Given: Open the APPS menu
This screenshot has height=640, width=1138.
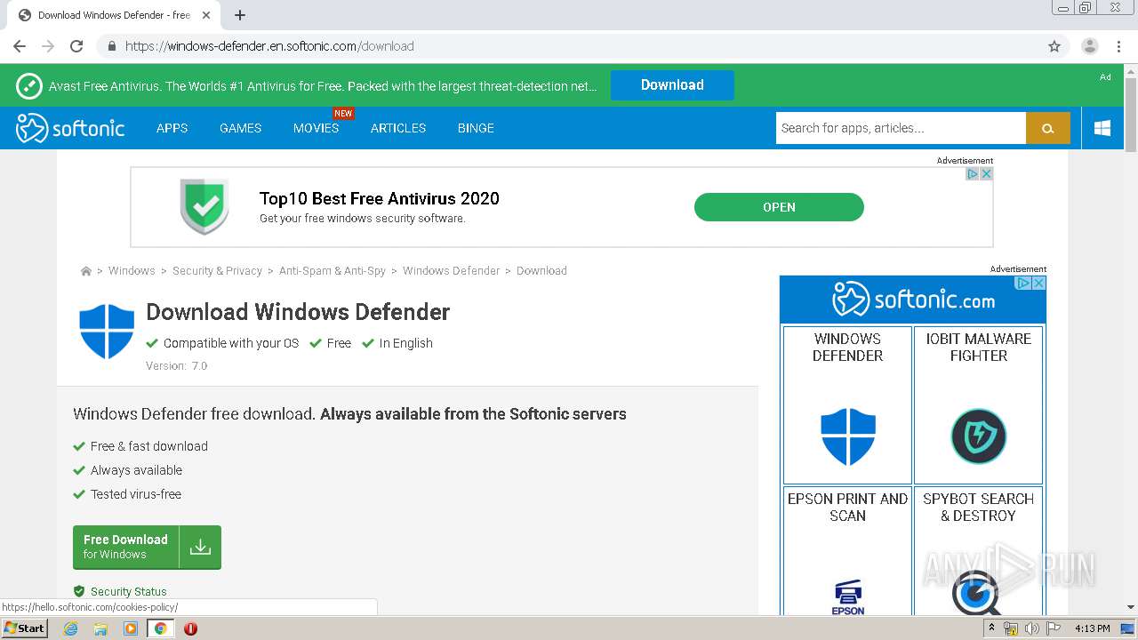Looking at the screenshot, I should (172, 128).
